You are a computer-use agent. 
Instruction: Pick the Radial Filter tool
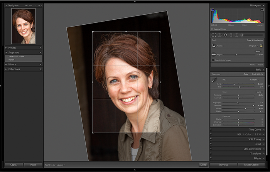[236, 35]
